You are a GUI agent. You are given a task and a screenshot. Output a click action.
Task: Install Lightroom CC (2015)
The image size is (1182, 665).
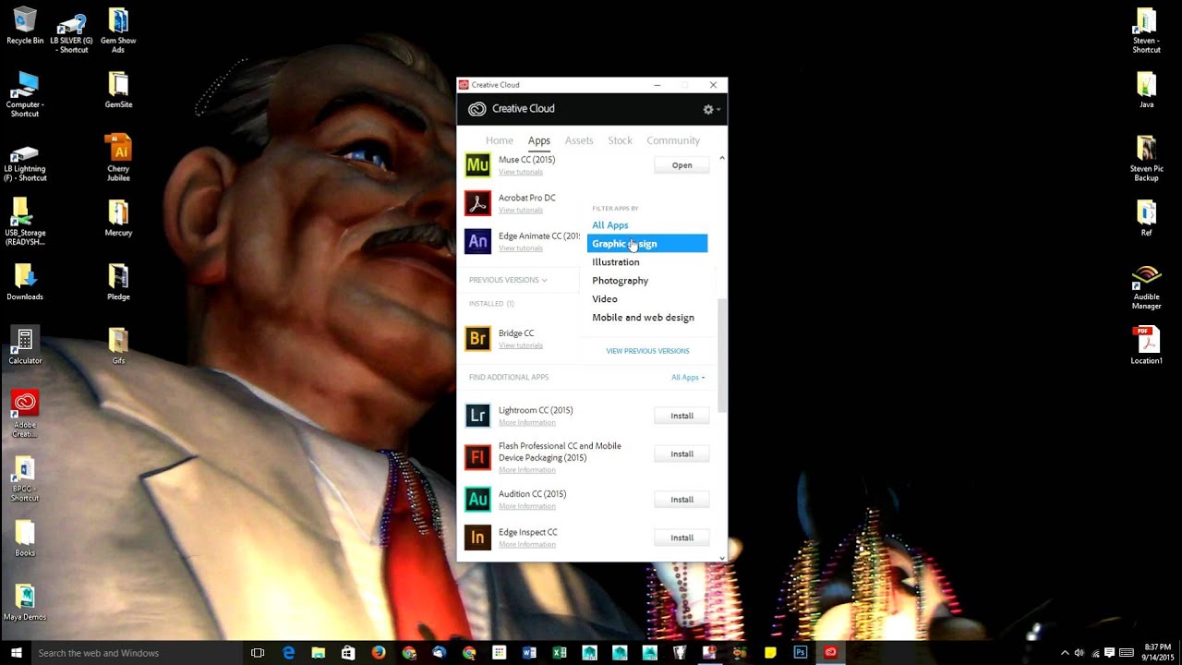tap(681, 416)
